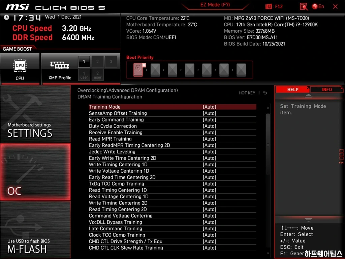Select TxDq TCO Comp Training row
This screenshot has height=259, width=345.
(x=172, y=184)
